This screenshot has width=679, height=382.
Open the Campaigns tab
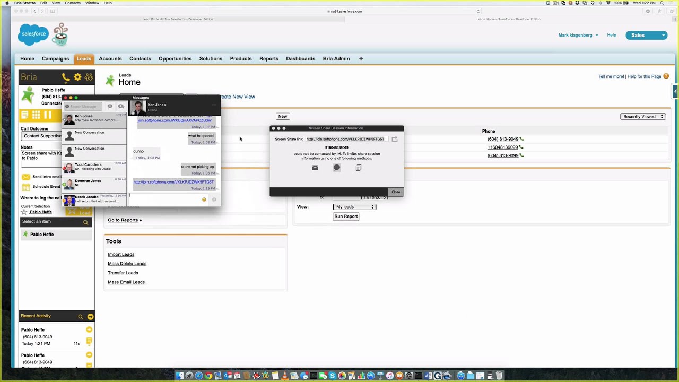56,59
